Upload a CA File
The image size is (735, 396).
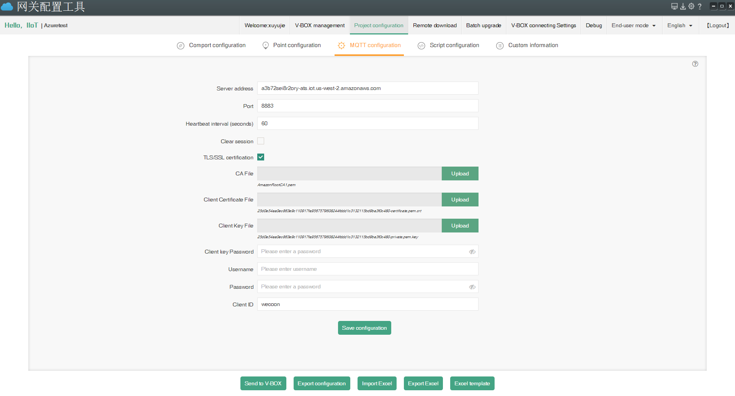460,173
